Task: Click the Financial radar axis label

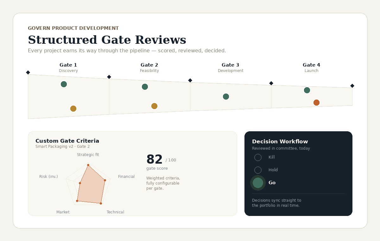Action: (x=126, y=177)
